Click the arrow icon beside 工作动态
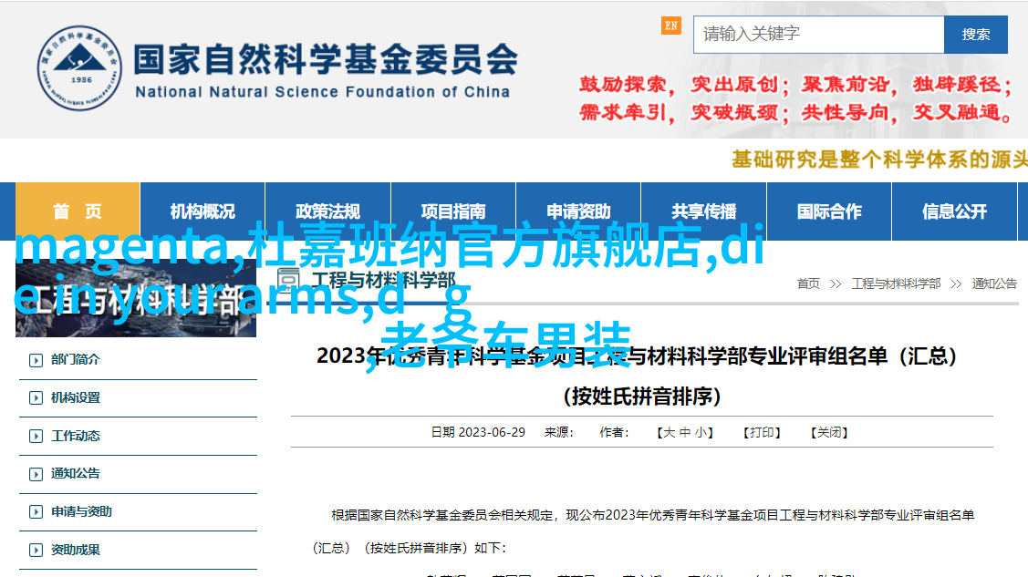The height and width of the screenshot is (577, 1028). coord(36,437)
